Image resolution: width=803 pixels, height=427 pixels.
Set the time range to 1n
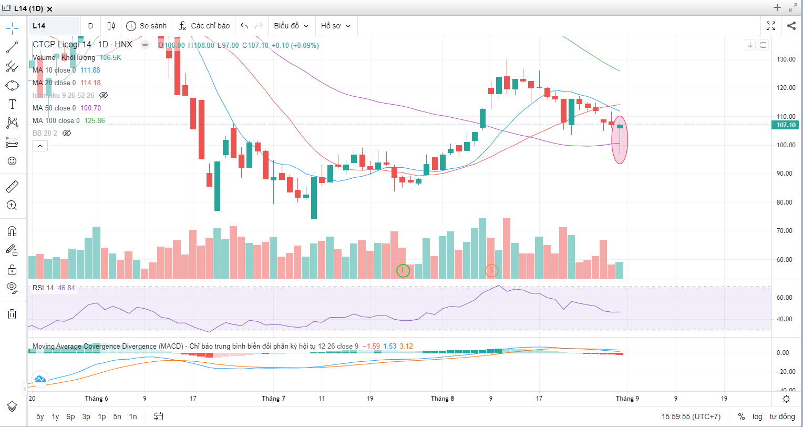(133, 416)
